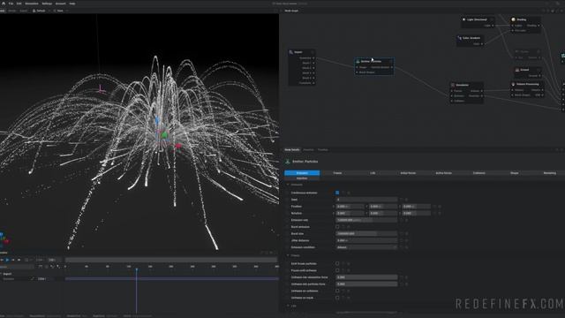This screenshot has height=318, width=565.
Task: Select the Ground node icon
Action: pyautogui.click(x=517, y=70)
